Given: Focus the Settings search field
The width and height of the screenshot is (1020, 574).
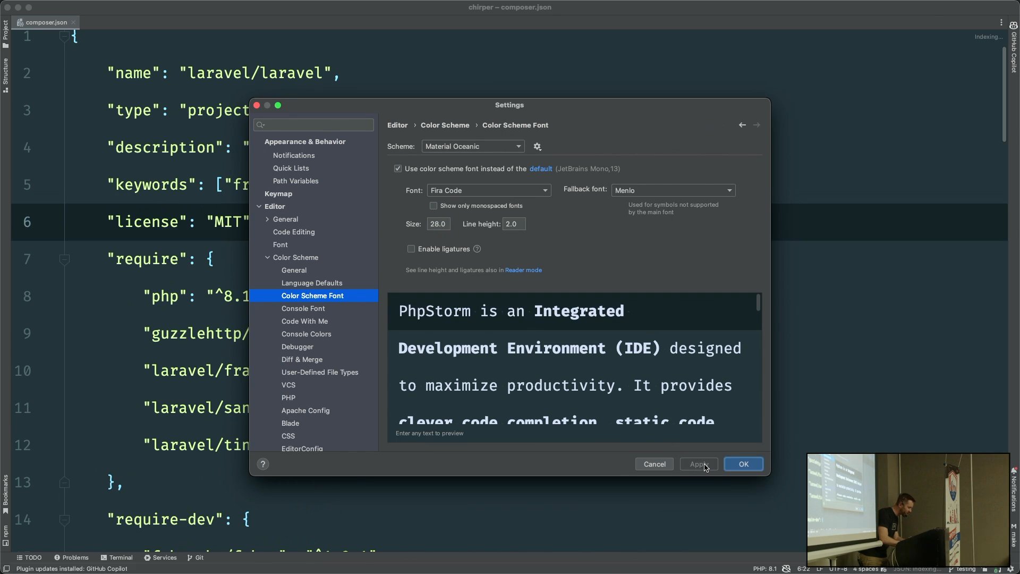Looking at the screenshot, I should click(314, 125).
